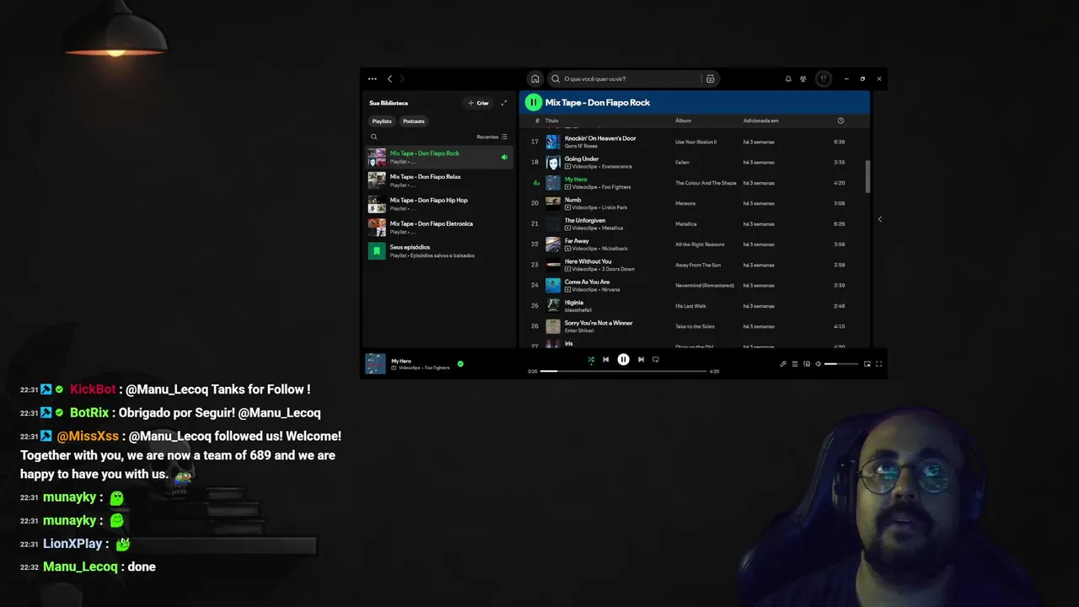Click the duration clock column header

[x=840, y=121]
